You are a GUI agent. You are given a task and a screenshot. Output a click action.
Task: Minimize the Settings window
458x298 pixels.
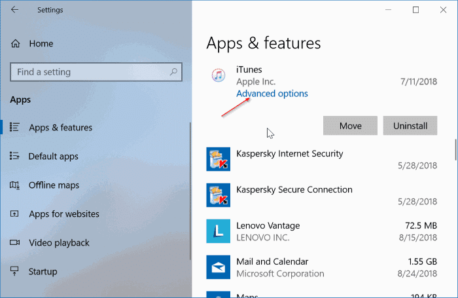388,10
